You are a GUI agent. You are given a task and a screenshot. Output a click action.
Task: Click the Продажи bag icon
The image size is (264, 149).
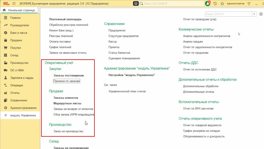5,40
